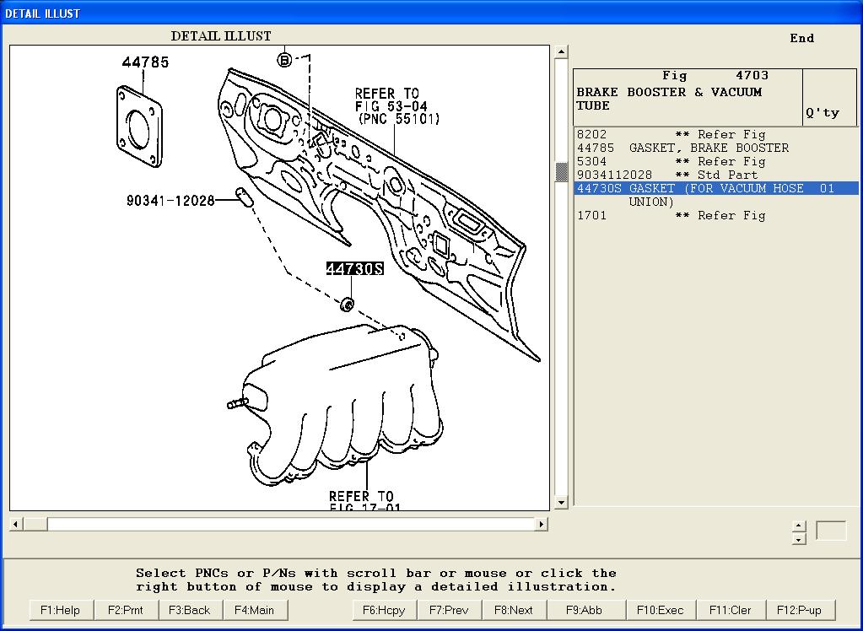Make a hard copy with F6:Hcpy
863x631 pixels.
384,610
